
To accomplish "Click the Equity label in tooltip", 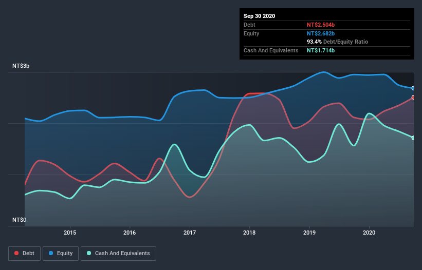I will [251, 33].
